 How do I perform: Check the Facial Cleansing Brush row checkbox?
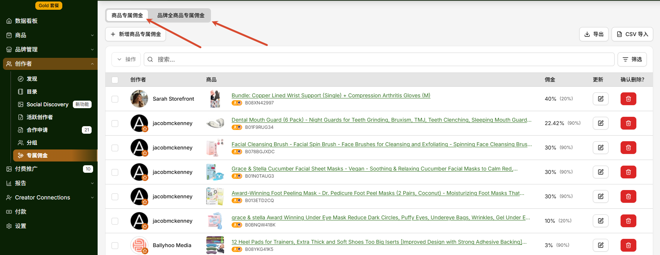115,148
